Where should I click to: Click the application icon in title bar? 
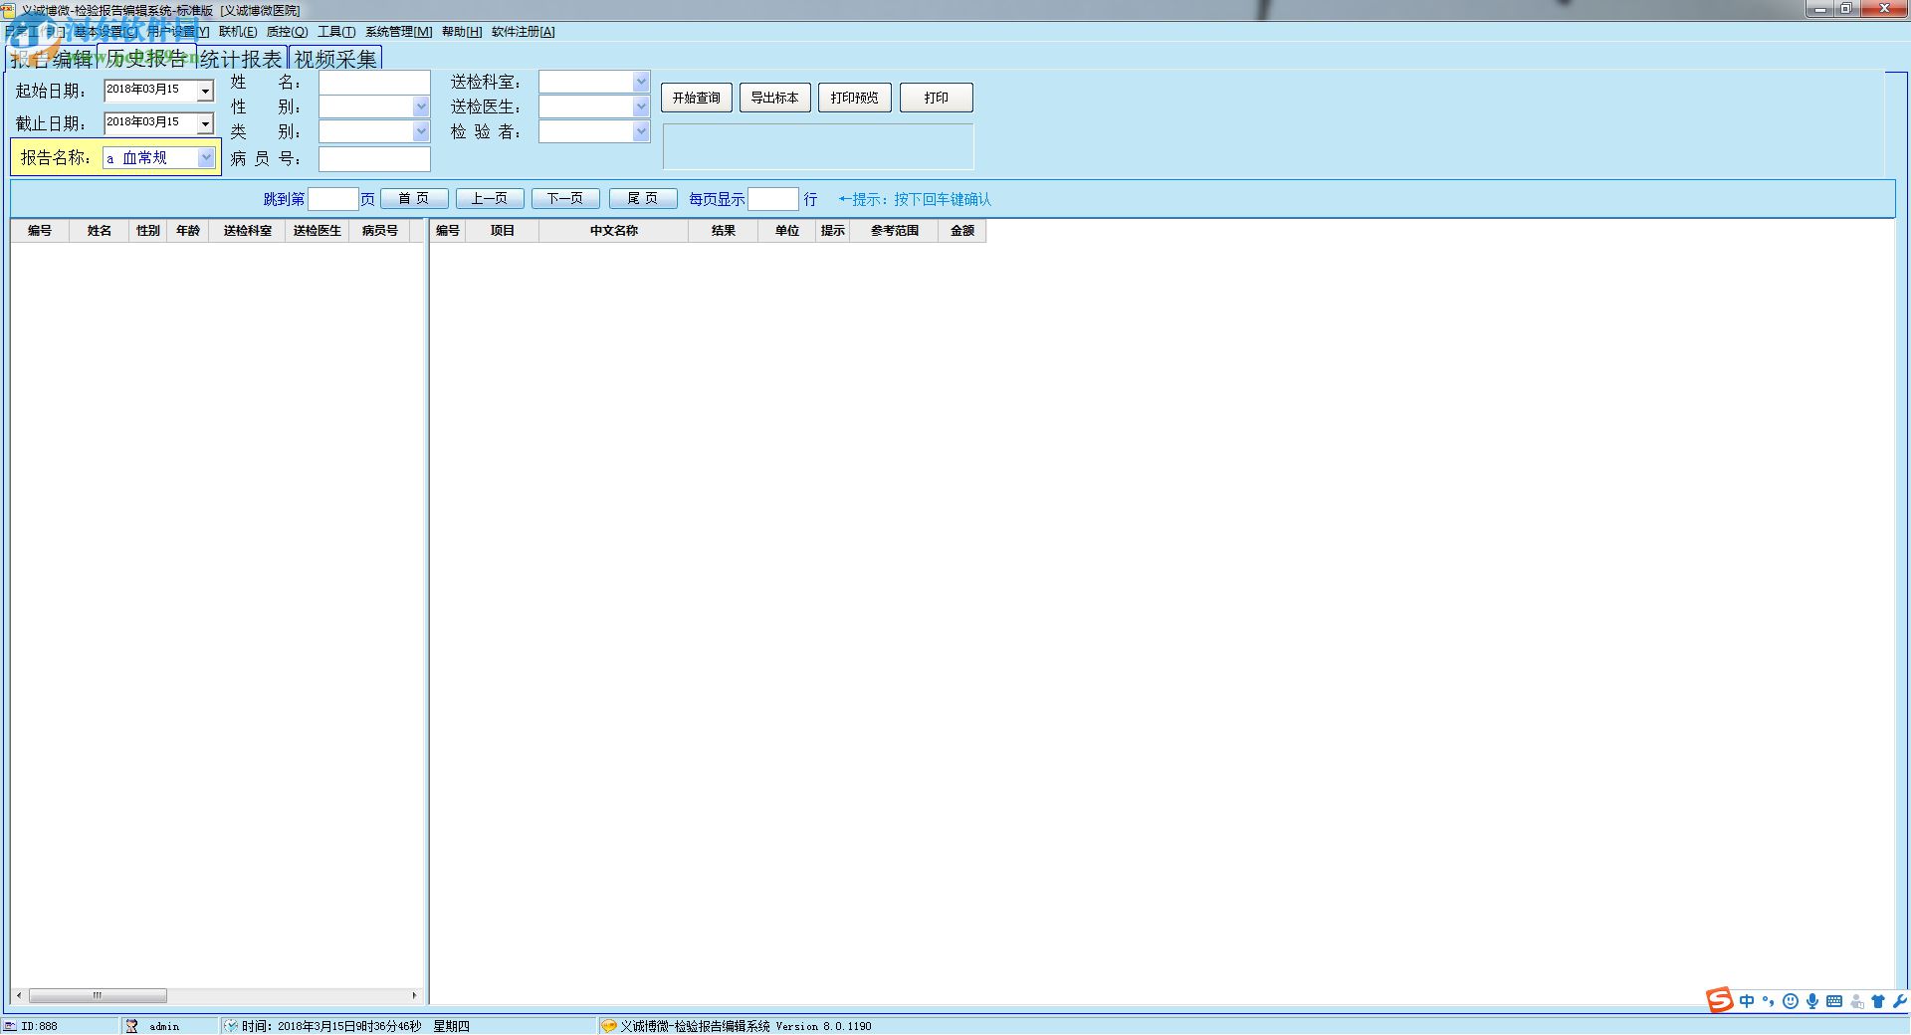tap(9, 10)
